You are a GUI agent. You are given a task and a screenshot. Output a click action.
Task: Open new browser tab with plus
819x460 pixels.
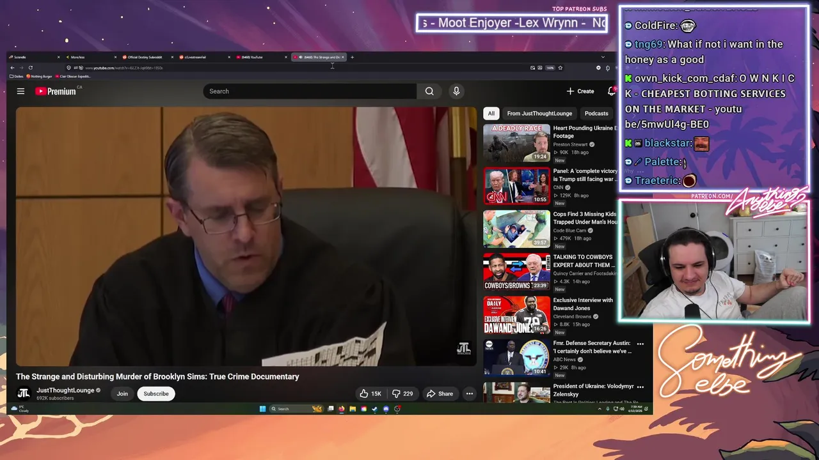point(352,57)
